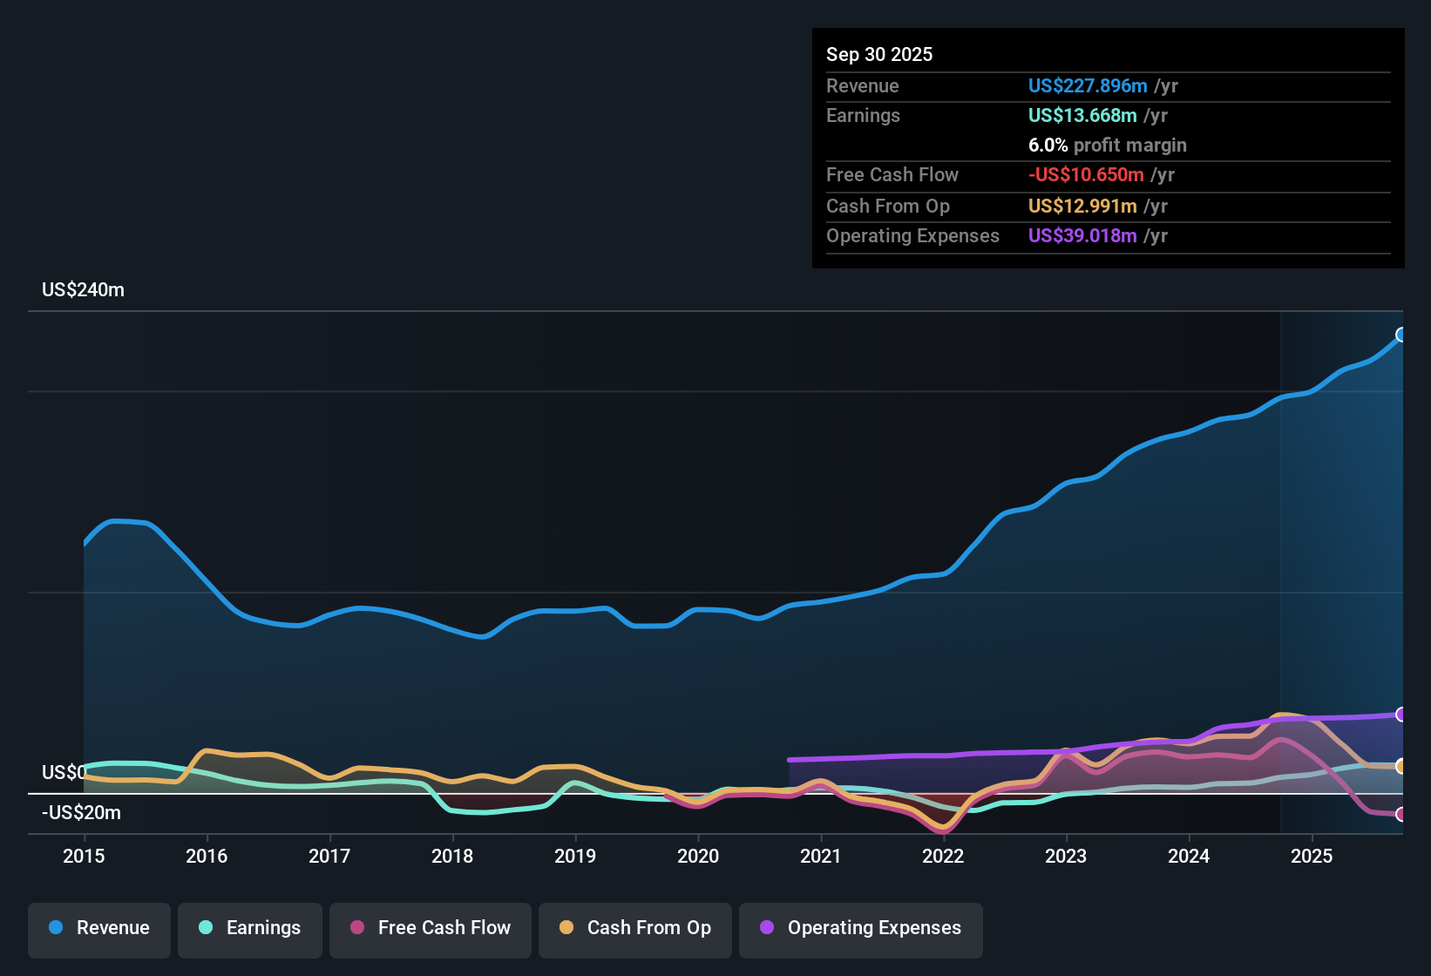This screenshot has height=976, width=1431.
Task: Toggle the Revenue series dot icon
Action: pos(54,928)
